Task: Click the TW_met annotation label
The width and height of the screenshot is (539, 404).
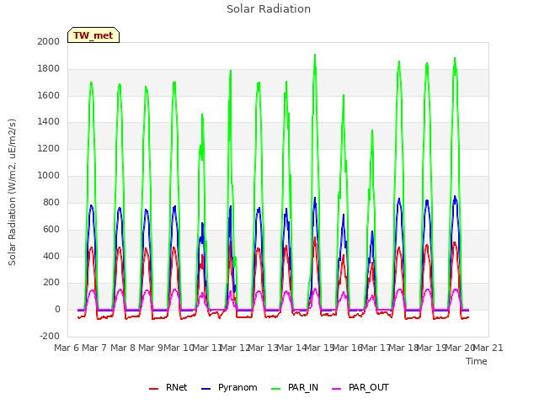Action: tap(93, 35)
